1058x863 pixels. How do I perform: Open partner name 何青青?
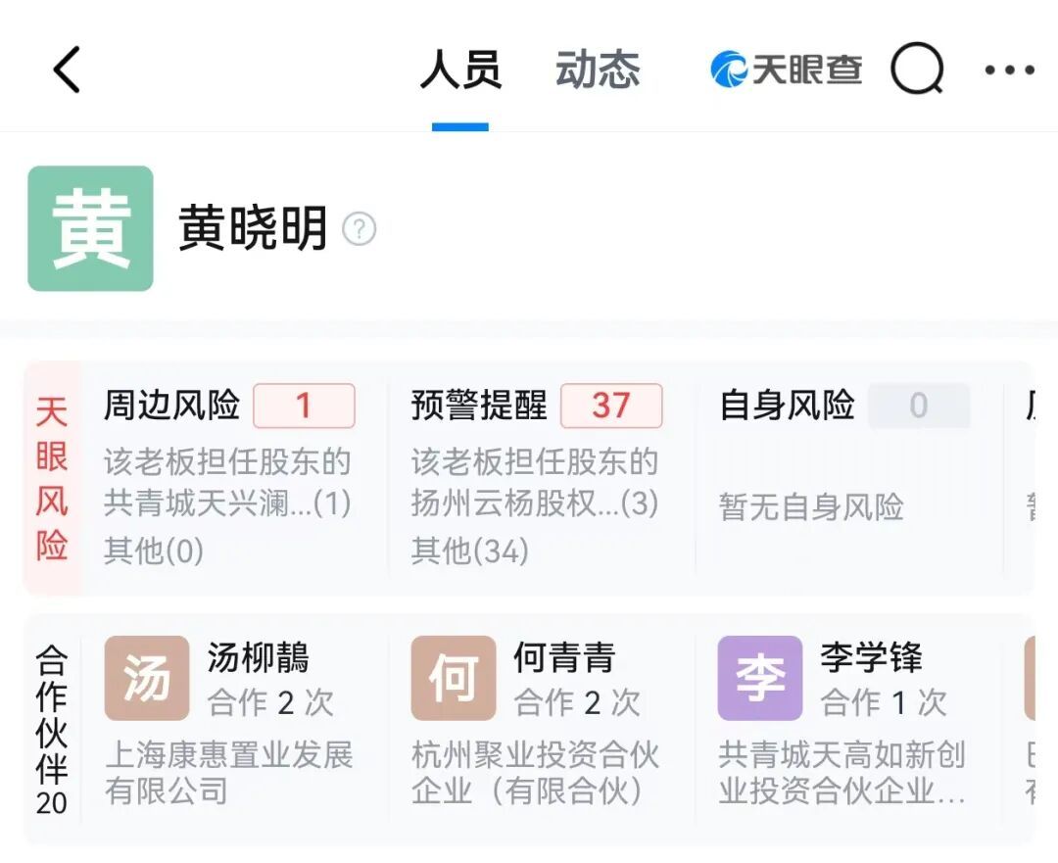pyautogui.click(x=565, y=658)
